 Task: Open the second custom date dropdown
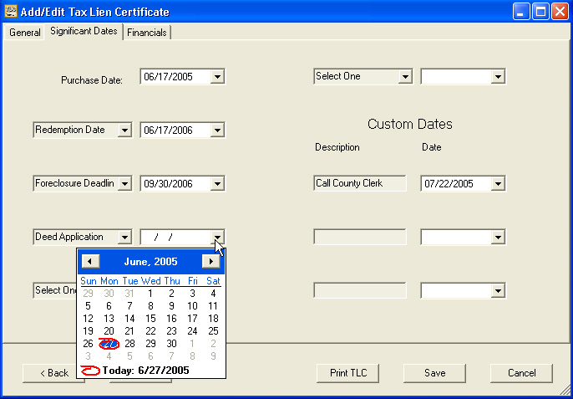pyautogui.click(x=498, y=238)
